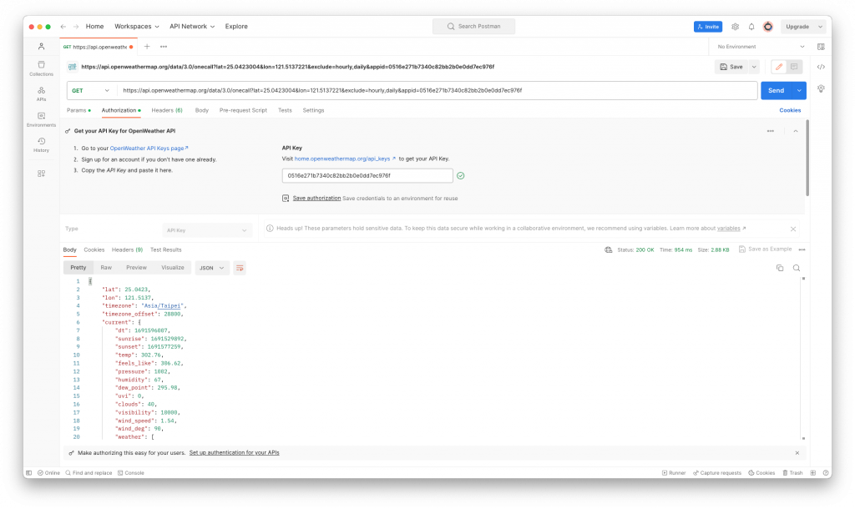
Task: Open the response more options ellipsis
Action: pyautogui.click(x=802, y=249)
